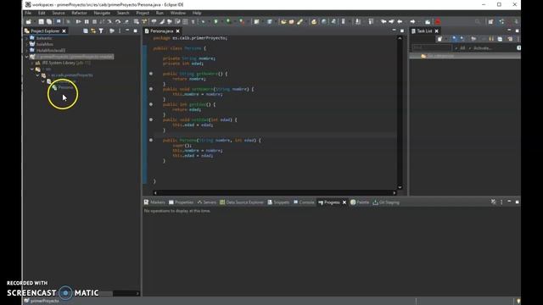Click Collapse All in Project Explorer

(86, 31)
